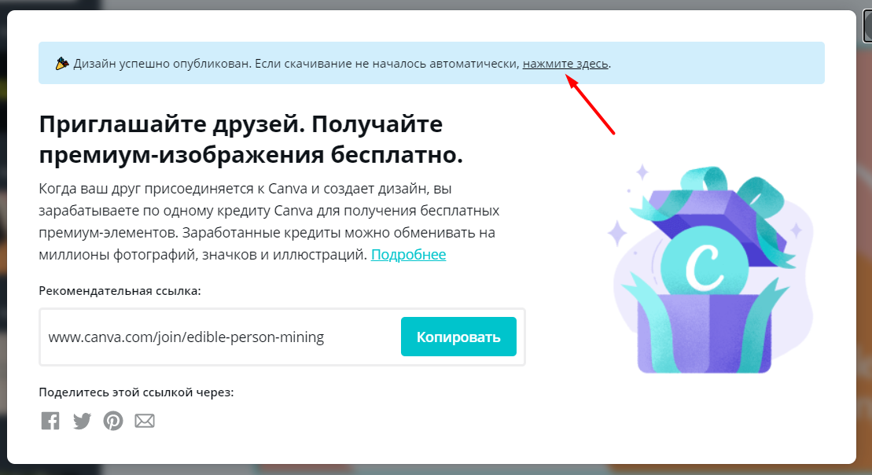
Task: Click the party popper icon in banner
Action: [62, 64]
